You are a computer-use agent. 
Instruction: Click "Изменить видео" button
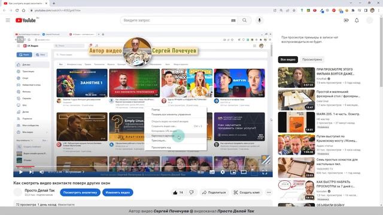pyautogui.click(x=118, y=192)
